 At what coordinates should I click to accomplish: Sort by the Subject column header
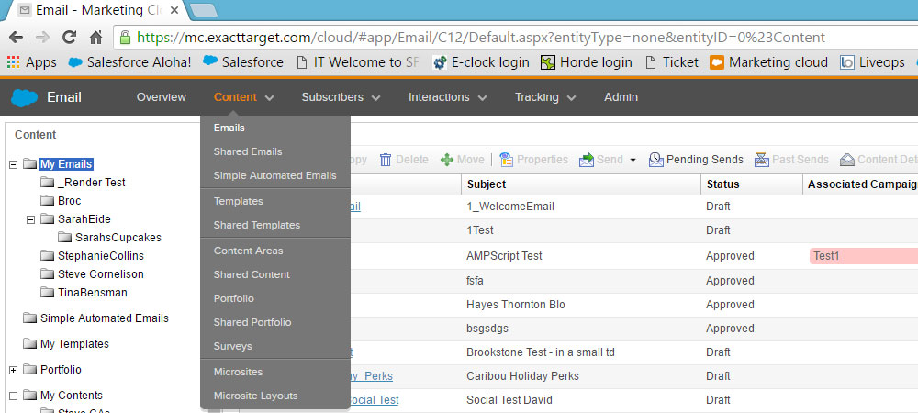pyautogui.click(x=581, y=184)
